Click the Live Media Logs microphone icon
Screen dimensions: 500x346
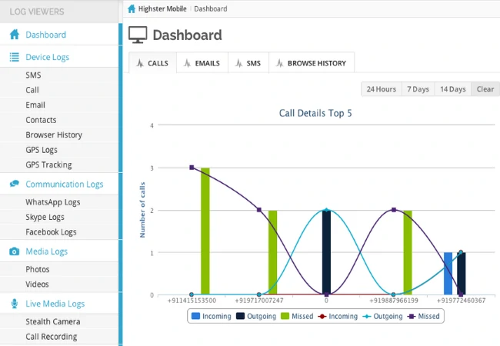14,304
